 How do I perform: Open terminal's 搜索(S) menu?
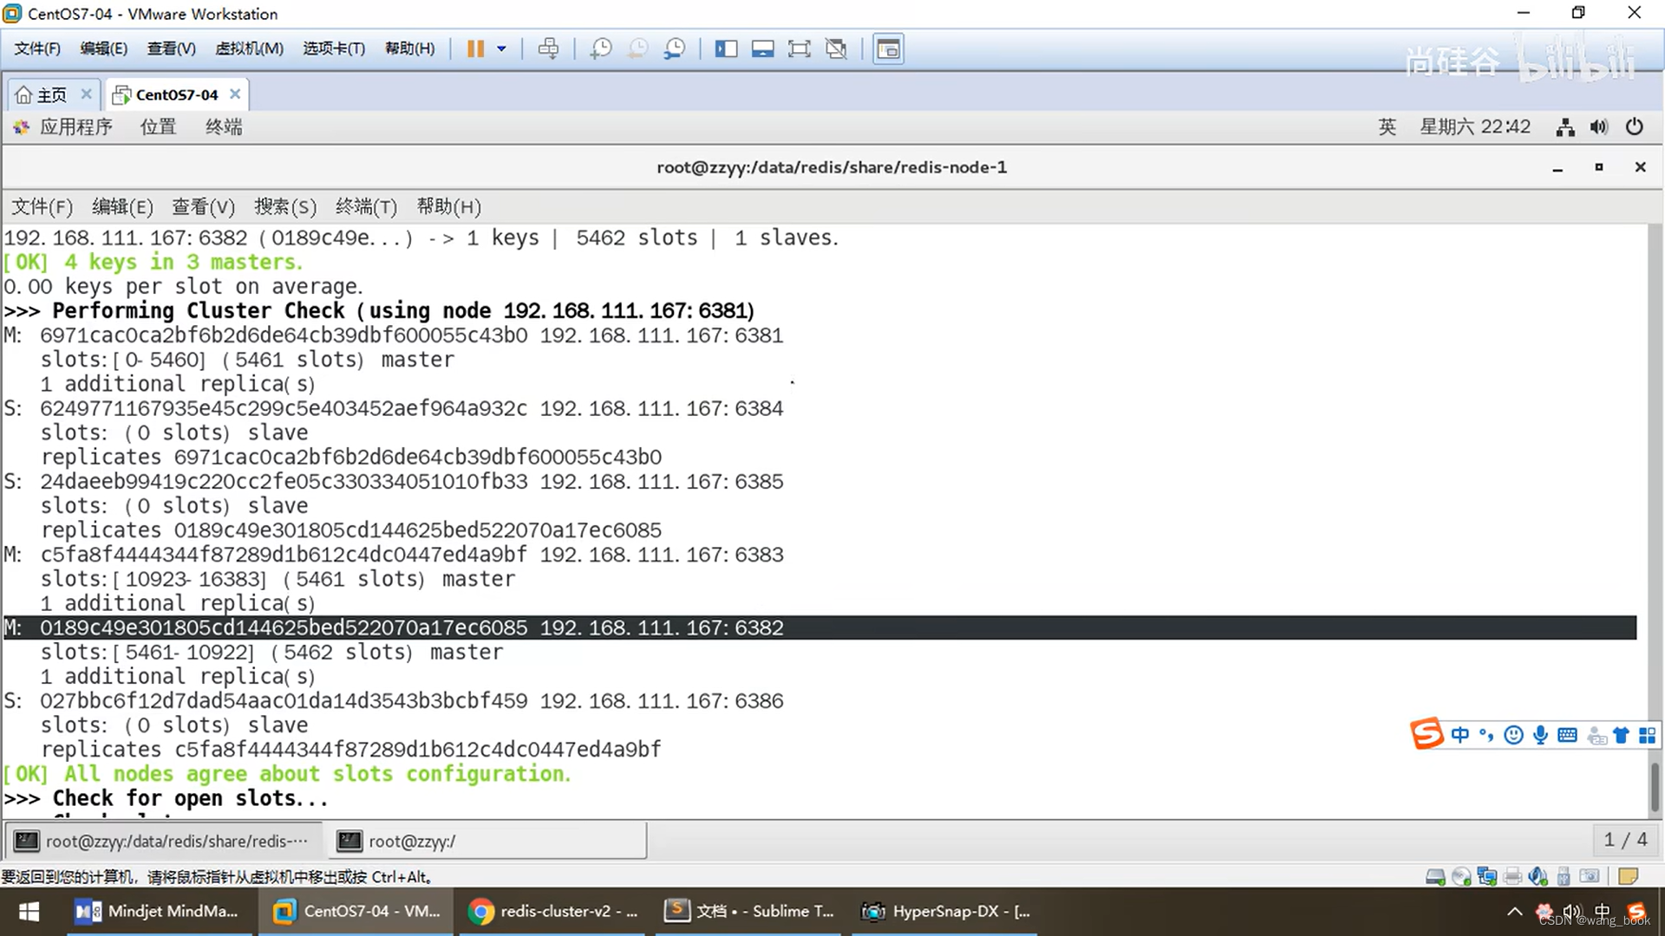click(284, 206)
